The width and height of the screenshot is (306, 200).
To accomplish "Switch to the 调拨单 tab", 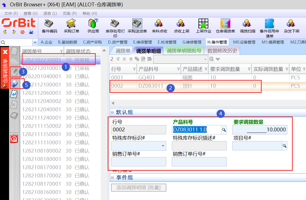I will tap(122, 51).
